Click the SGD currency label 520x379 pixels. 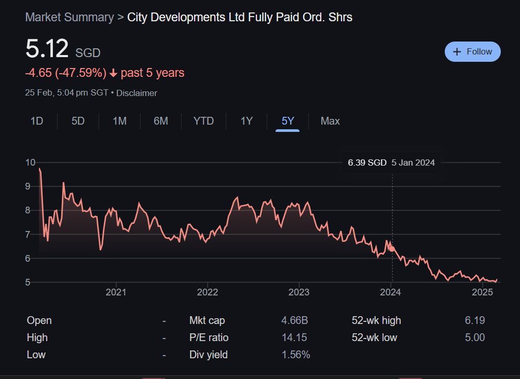[88, 53]
